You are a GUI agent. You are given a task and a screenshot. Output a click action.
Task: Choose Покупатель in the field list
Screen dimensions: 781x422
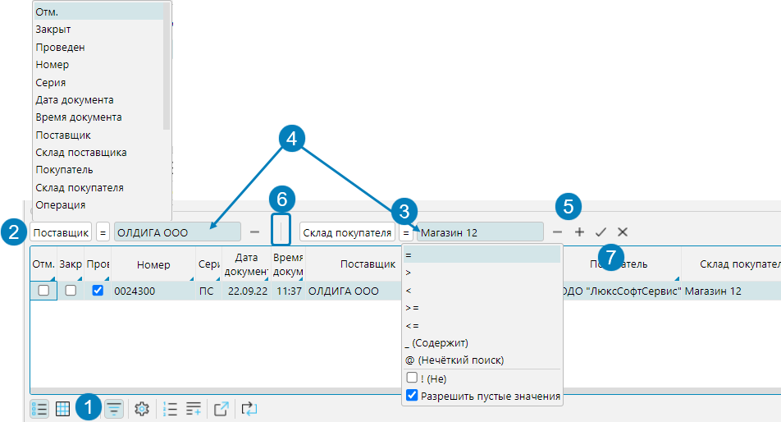coord(98,170)
